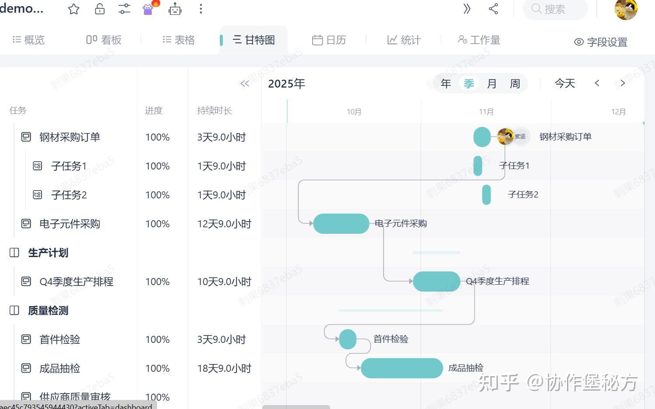Switch to the 概览 tab

click(28, 40)
